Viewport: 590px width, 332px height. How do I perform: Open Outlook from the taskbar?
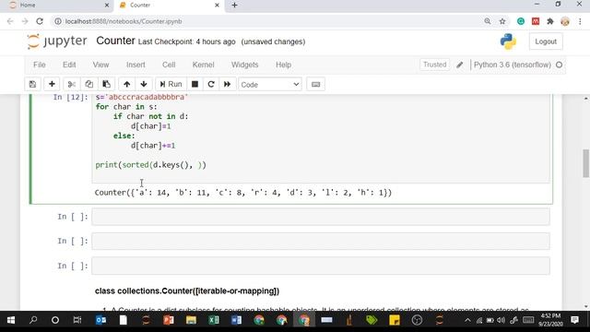pyautogui.click(x=100, y=320)
